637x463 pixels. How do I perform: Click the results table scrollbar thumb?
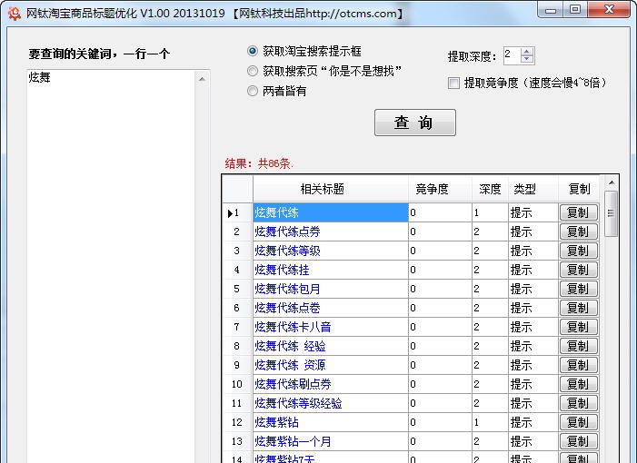(611, 213)
